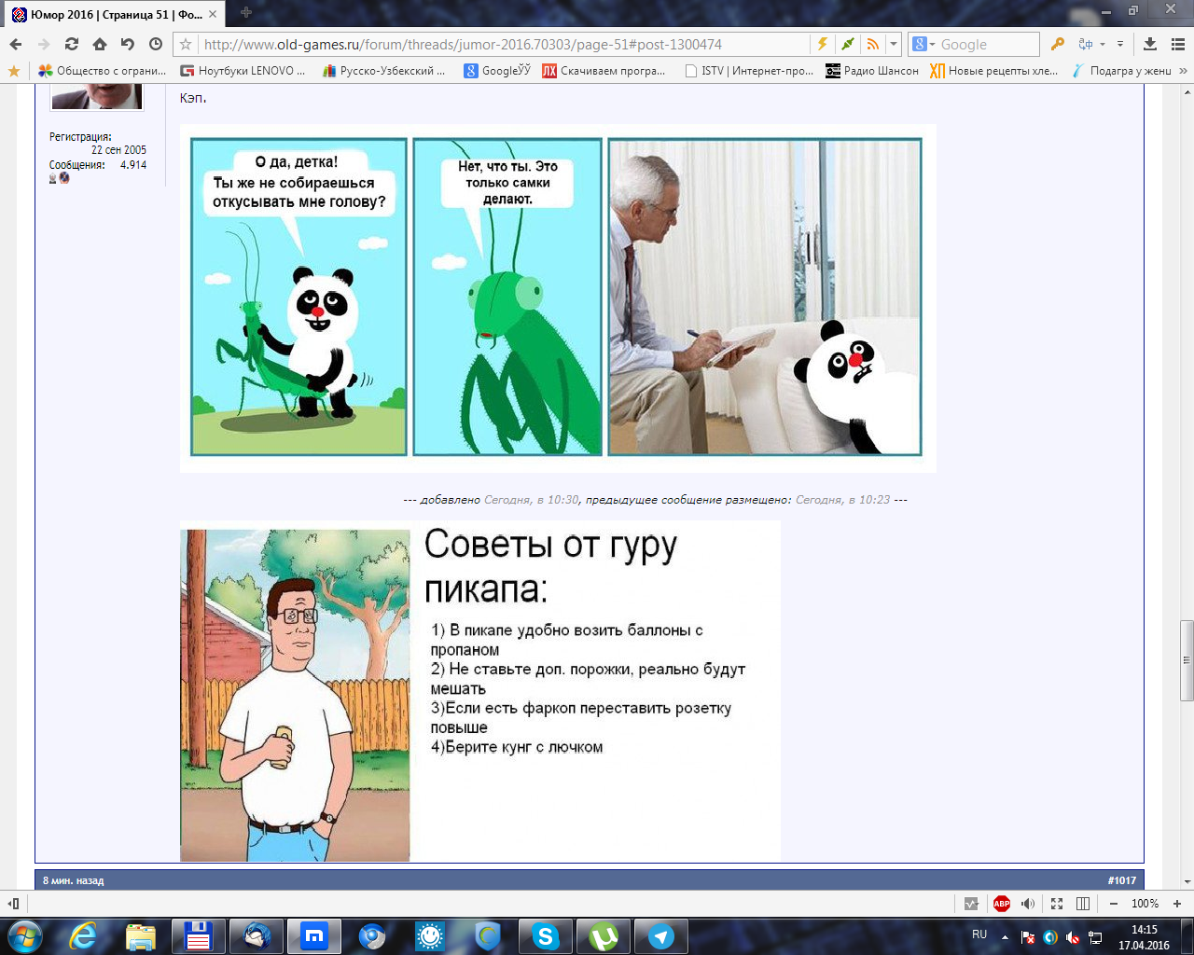
Task: Launch Internet Explorer from the taskbar
Action: (x=83, y=936)
